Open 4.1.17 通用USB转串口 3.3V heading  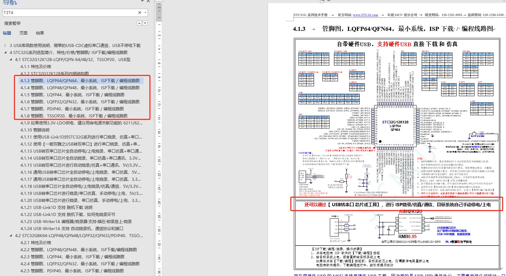[81, 179]
